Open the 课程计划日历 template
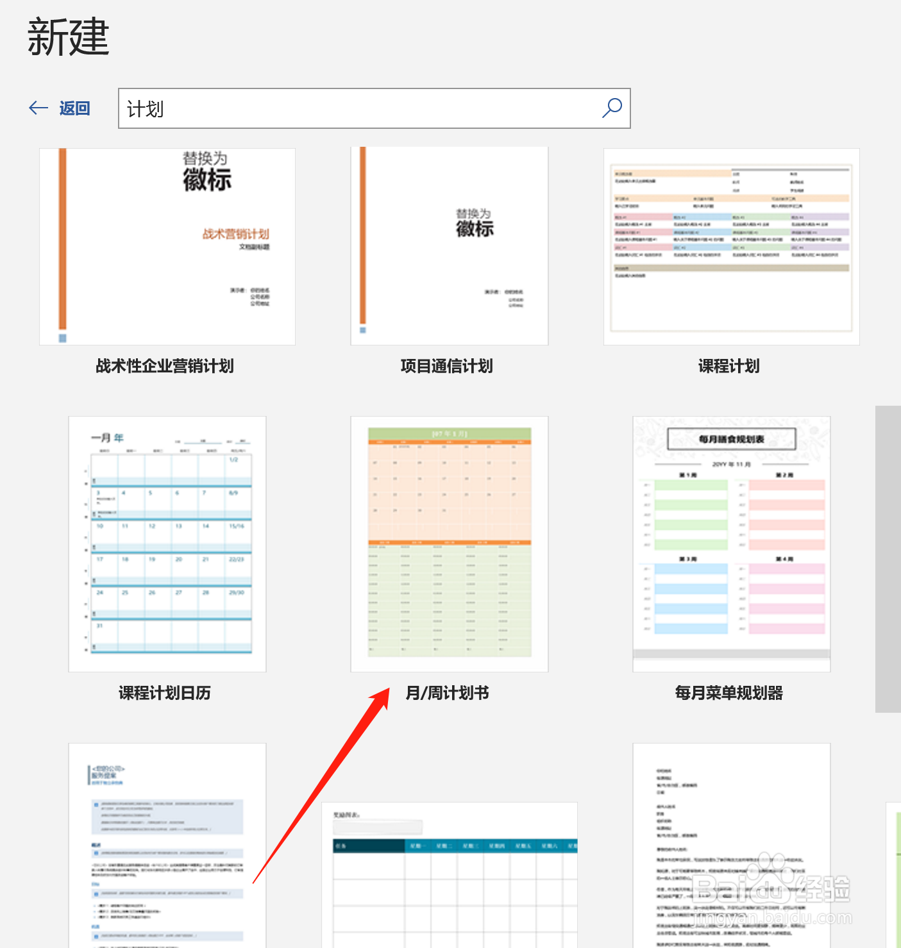Viewport: 901px width, 948px height. click(167, 543)
